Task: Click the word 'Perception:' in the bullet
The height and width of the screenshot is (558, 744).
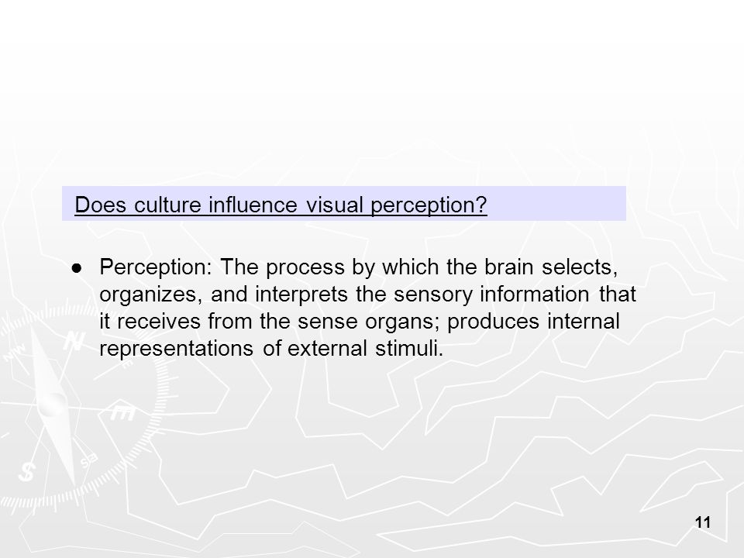Action: [x=156, y=267]
